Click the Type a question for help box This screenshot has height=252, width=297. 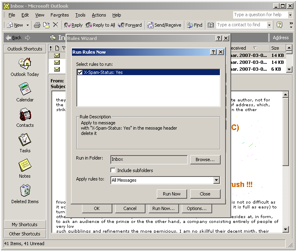[x=260, y=15]
